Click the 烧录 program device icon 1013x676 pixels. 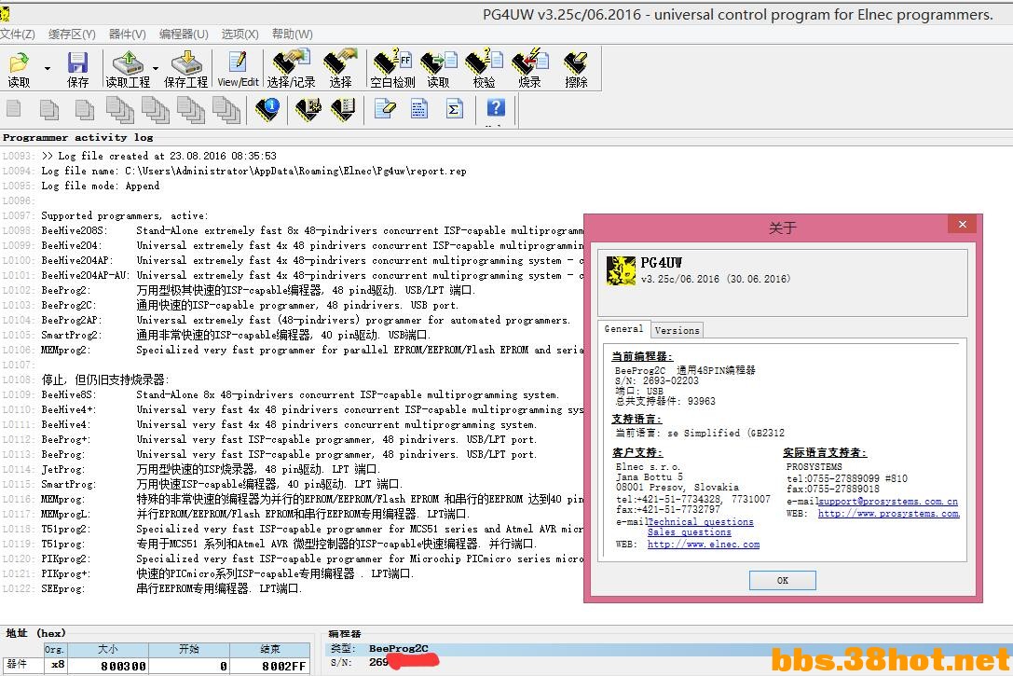[529, 68]
